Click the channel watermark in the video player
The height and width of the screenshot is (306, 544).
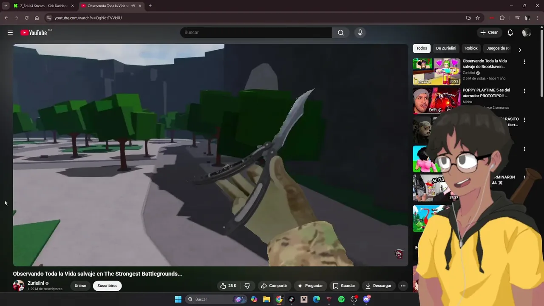pyautogui.click(x=399, y=254)
